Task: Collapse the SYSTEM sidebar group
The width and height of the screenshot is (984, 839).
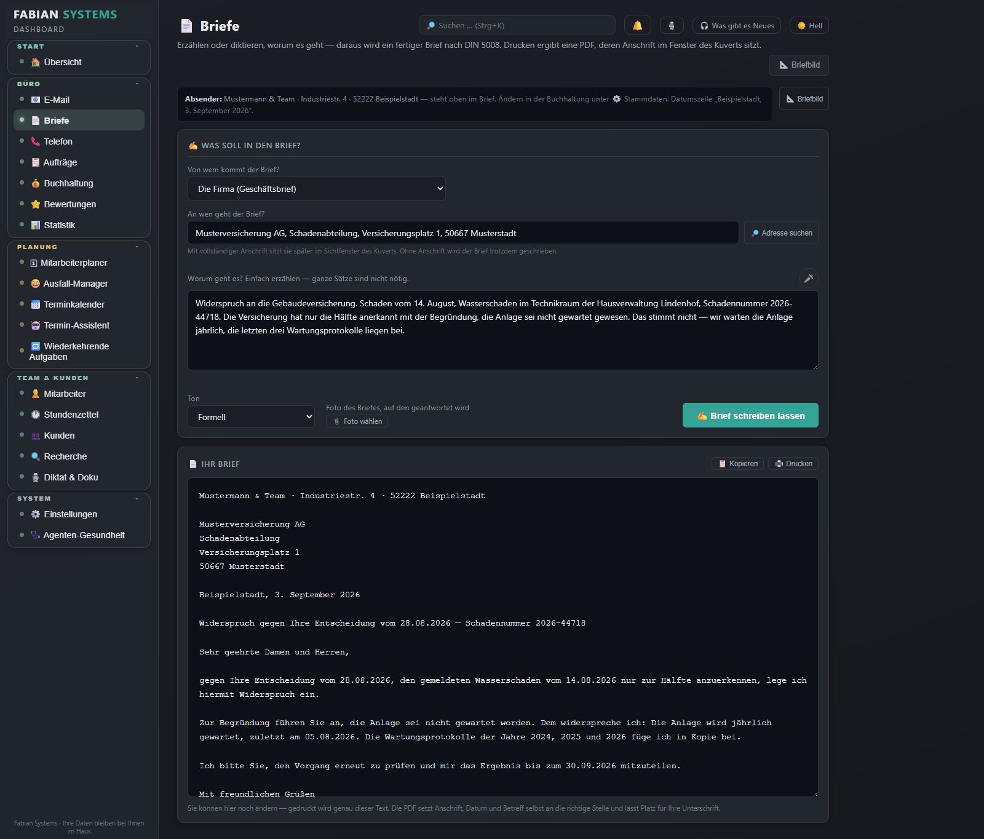Action: [x=79, y=499]
